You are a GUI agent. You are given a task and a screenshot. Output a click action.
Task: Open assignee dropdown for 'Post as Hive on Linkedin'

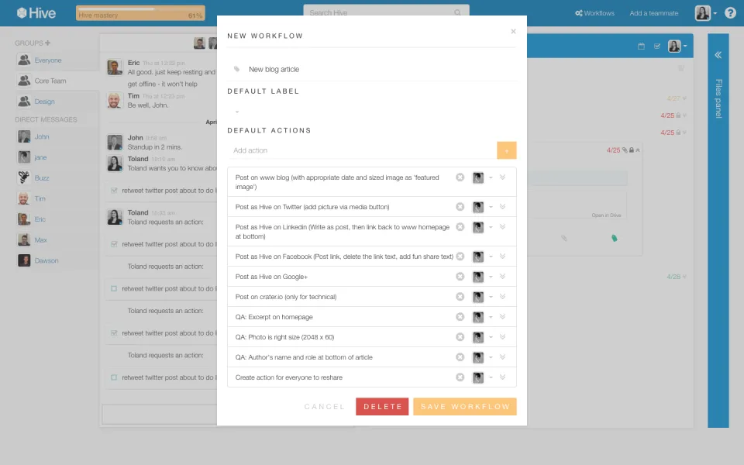coord(491,228)
